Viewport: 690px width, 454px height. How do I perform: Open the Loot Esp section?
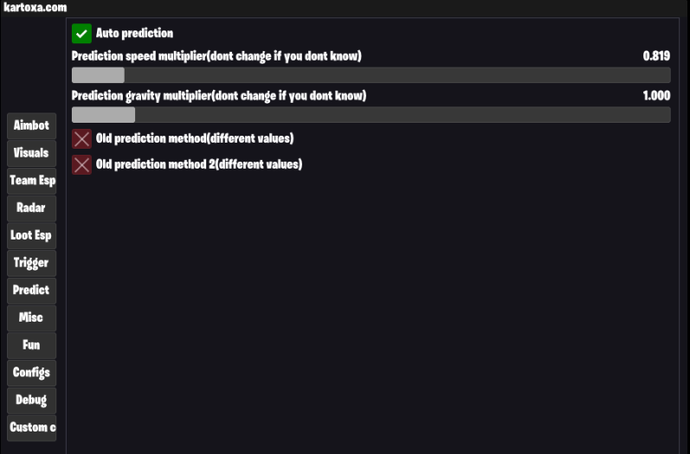click(32, 235)
